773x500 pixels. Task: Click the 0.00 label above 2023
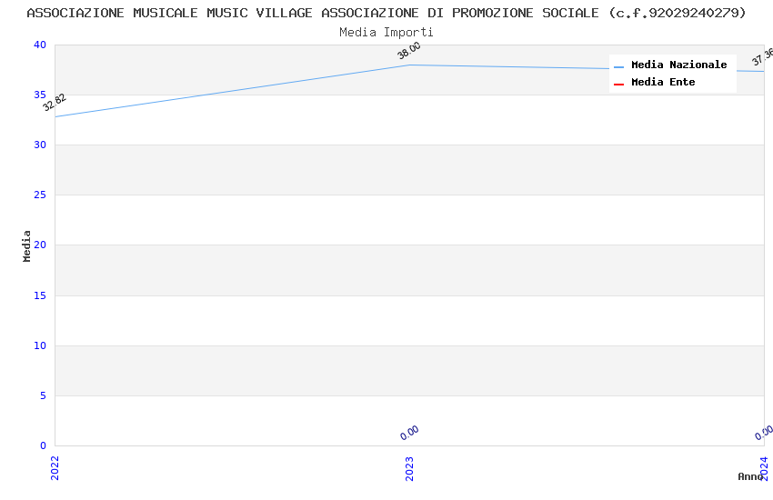click(x=409, y=433)
